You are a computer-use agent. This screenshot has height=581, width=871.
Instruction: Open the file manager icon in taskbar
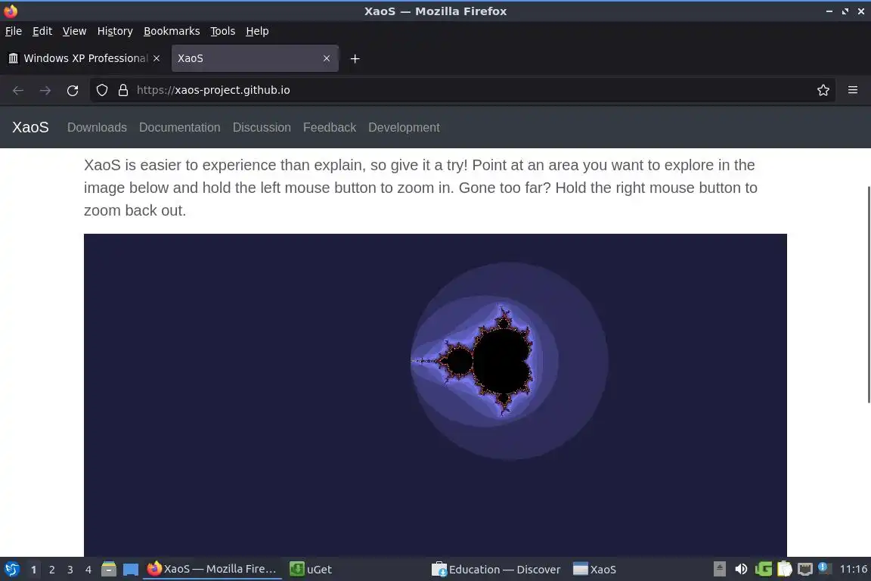point(109,570)
